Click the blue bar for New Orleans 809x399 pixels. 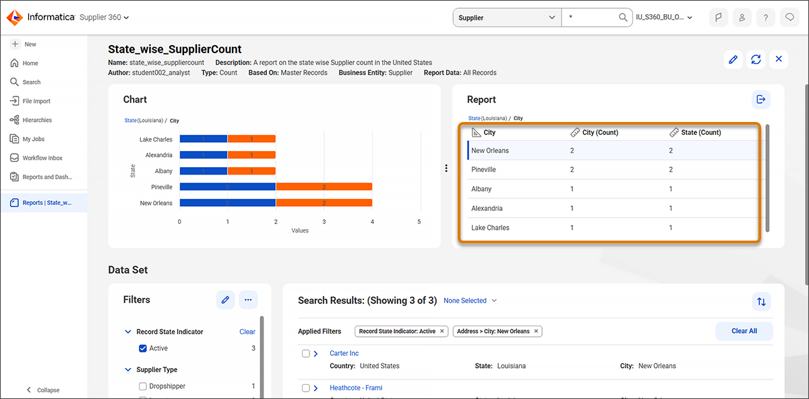[227, 203]
